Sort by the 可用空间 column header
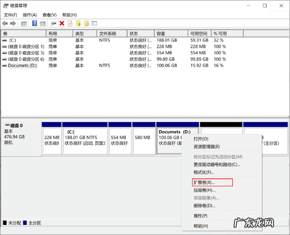 click(x=200, y=34)
